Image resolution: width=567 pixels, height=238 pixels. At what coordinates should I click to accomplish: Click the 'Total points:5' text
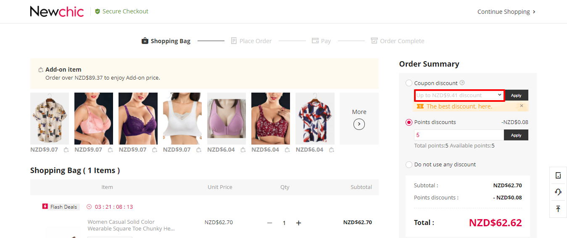pos(431,146)
